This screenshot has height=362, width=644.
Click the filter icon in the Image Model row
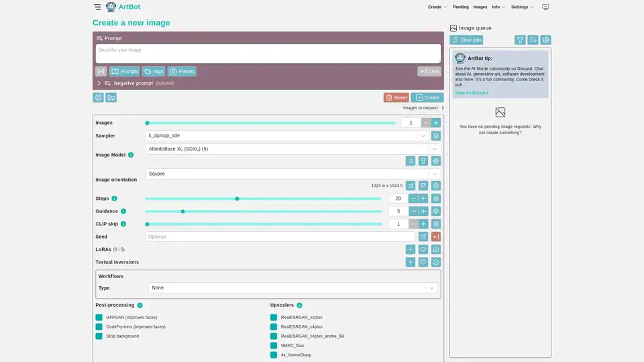click(423, 161)
